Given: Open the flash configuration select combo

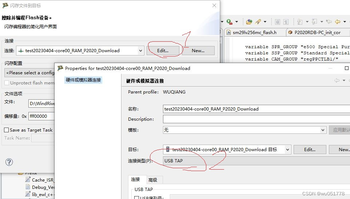Looking at the screenshot, I should (29, 73).
